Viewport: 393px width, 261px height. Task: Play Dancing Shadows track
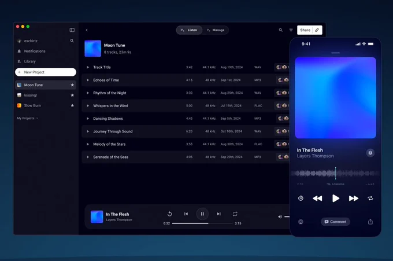(88, 119)
